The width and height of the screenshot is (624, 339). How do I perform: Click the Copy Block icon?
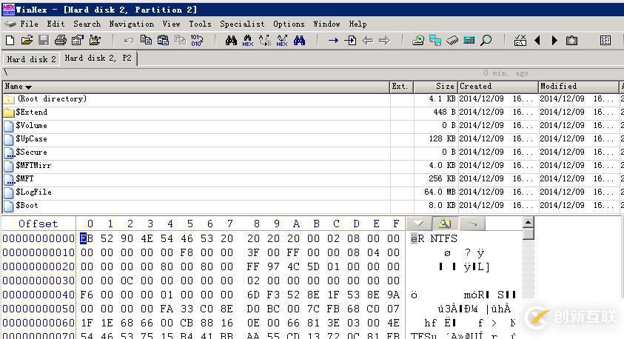[x=146, y=40]
